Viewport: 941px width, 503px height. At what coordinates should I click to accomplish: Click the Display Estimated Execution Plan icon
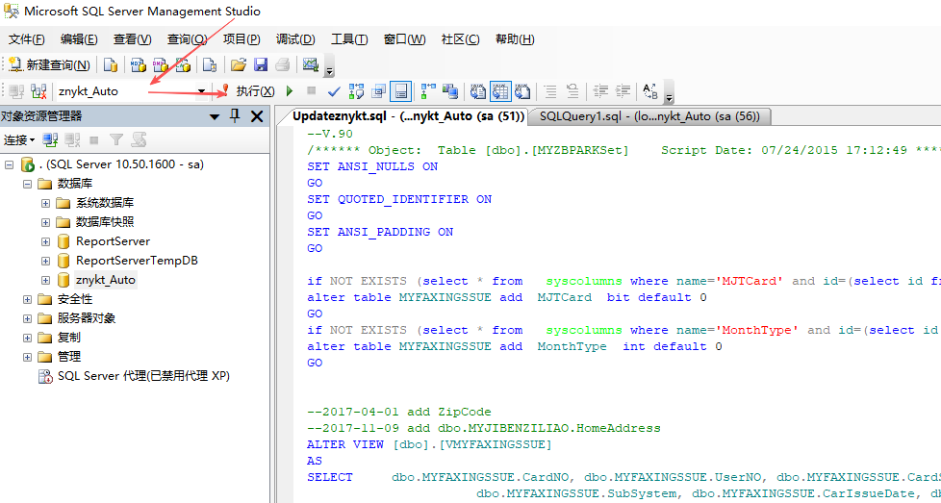coord(356,91)
